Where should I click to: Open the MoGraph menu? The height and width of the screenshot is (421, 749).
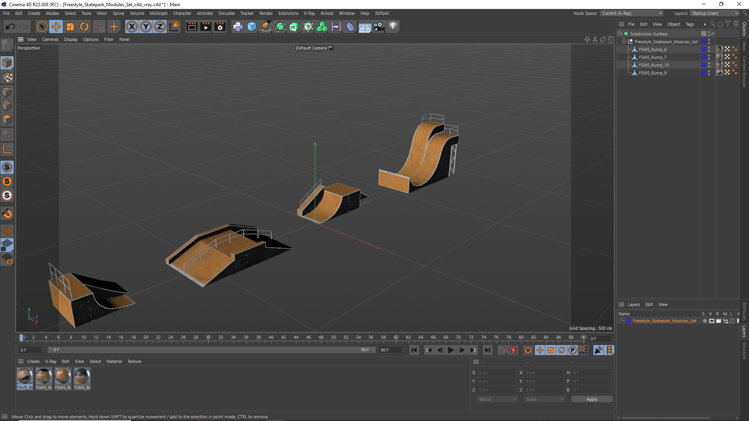pyautogui.click(x=158, y=13)
